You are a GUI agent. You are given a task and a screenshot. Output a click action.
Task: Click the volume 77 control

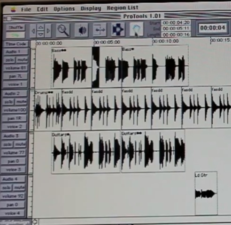14,153
